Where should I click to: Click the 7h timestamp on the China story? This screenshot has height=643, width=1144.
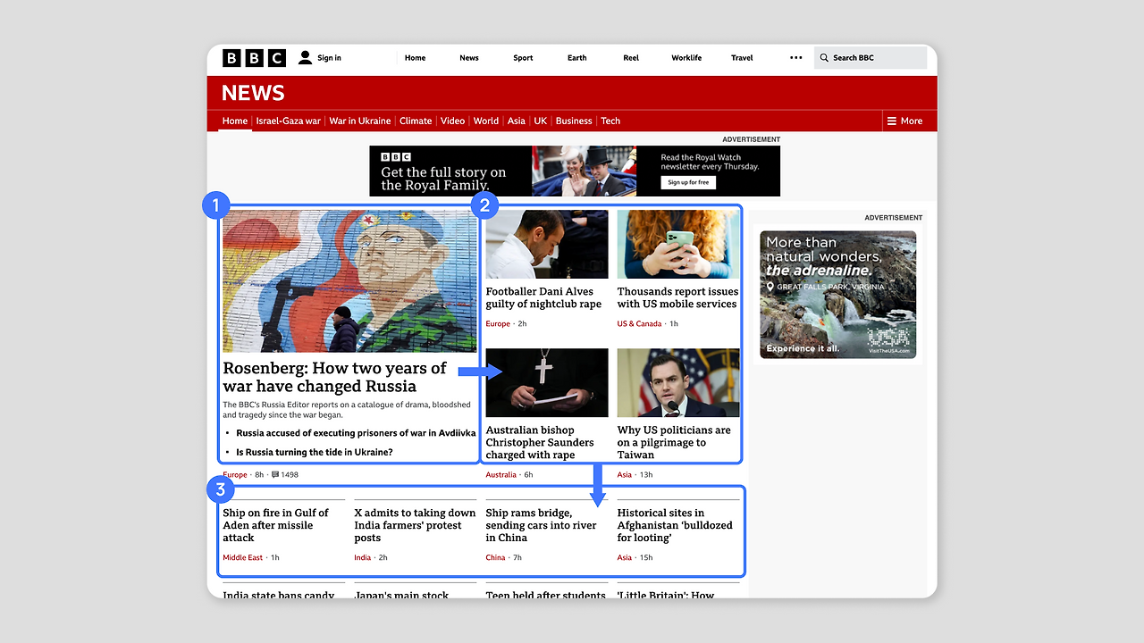[x=517, y=558]
